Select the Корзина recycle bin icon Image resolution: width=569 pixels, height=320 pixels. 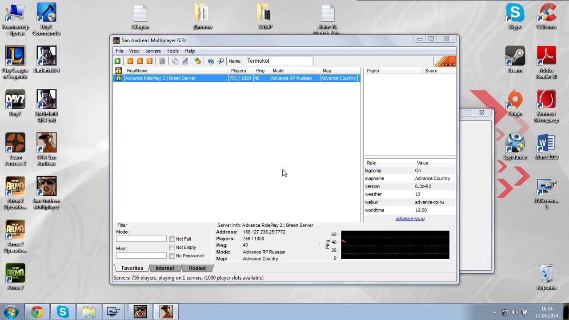click(546, 277)
